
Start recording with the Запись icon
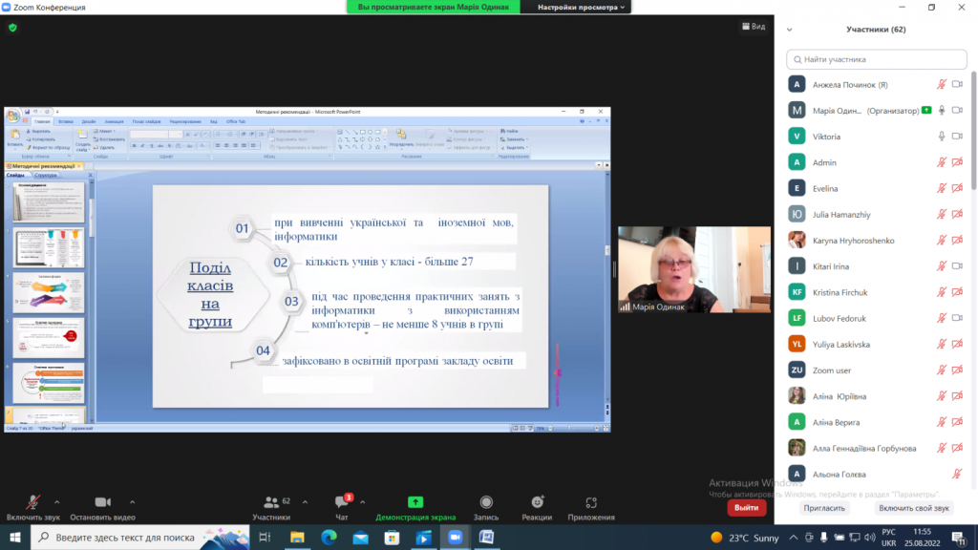click(486, 502)
